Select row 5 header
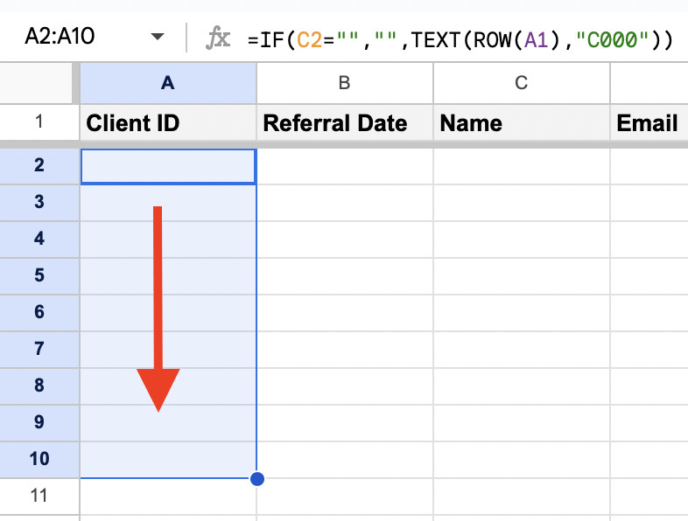This screenshot has height=521, width=688. (x=39, y=276)
